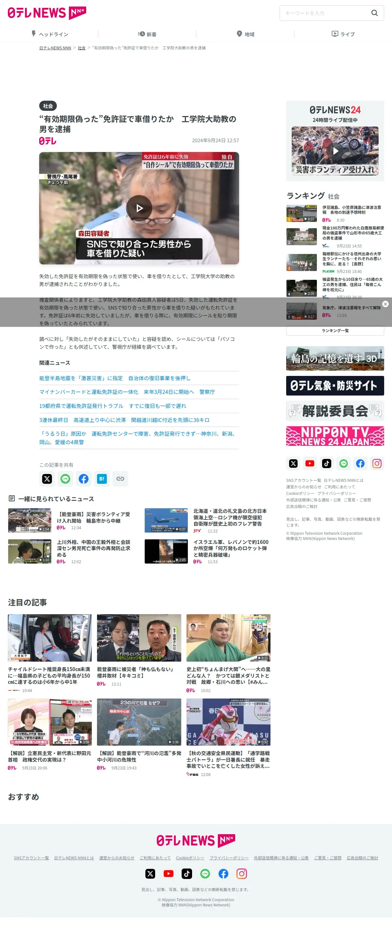Click sidebar Facebook icon
The image size is (392, 945).
point(360,463)
